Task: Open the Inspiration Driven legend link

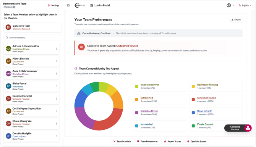Action: [150, 85]
